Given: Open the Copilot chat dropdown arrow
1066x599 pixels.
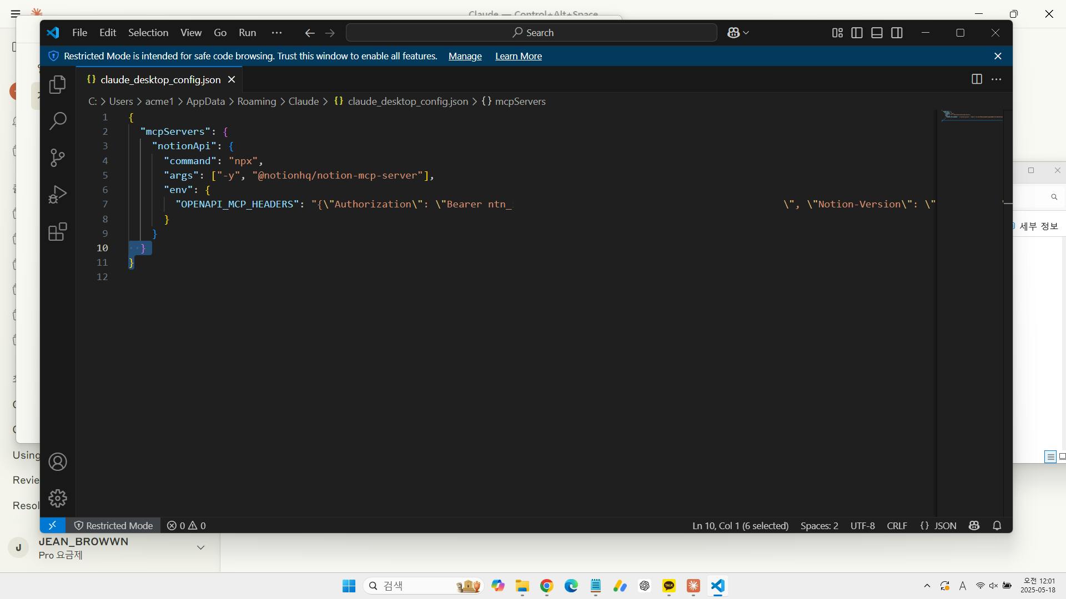Looking at the screenshot, I should click(x=746, y=33).
